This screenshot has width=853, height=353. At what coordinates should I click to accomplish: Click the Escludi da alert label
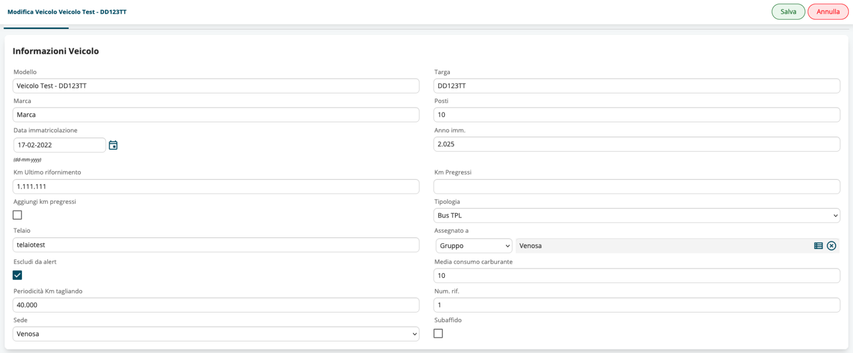click(35, 262)
